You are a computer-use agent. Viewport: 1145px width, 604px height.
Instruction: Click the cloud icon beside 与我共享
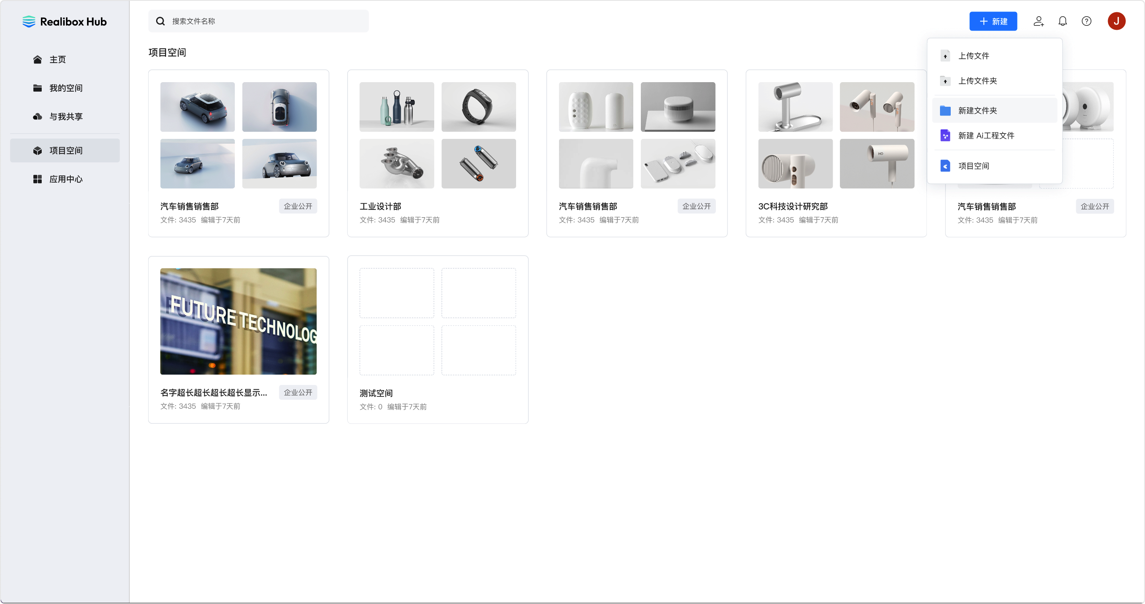[x=37, y=116]
